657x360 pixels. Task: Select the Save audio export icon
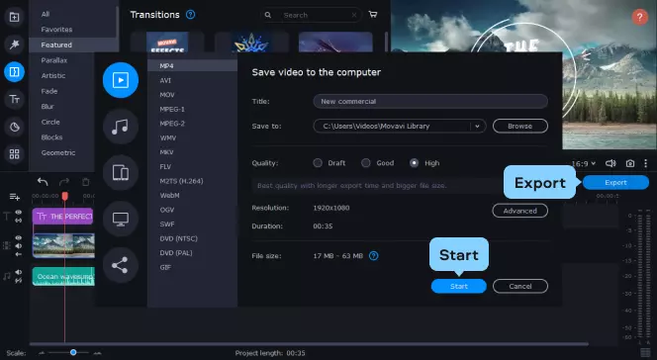[121, 127]
